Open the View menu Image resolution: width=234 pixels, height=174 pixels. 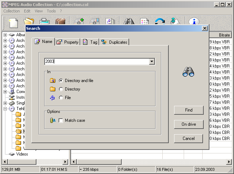tap(39, 11)
